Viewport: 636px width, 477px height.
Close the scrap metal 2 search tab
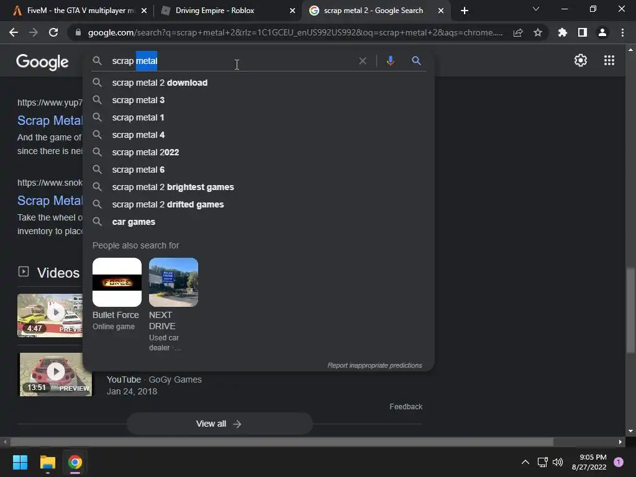point(441,11)
